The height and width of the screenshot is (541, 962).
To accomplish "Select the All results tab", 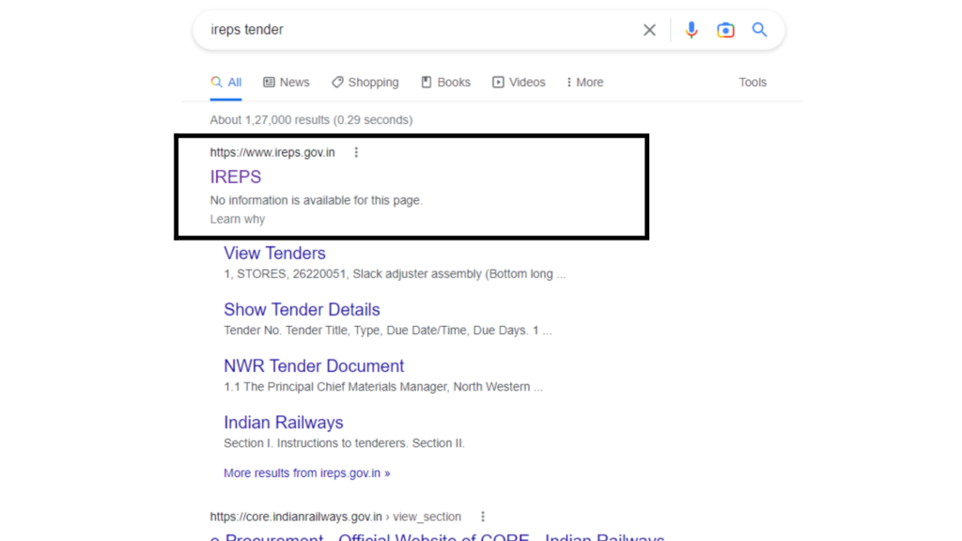I will pos(226,83).
